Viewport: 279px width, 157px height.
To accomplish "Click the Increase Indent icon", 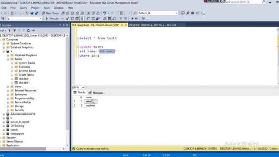I will [x=136, y=18].
